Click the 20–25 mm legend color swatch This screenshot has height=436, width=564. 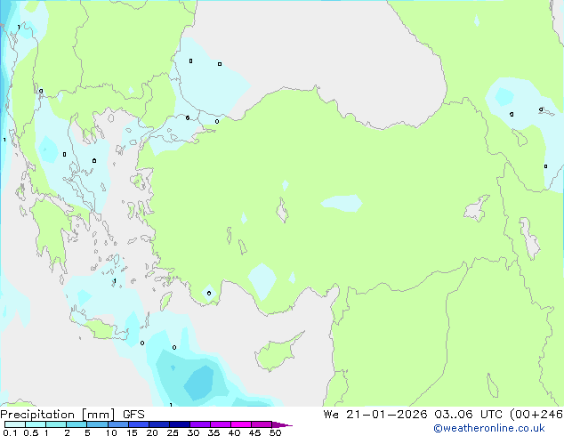coord(158,424)
